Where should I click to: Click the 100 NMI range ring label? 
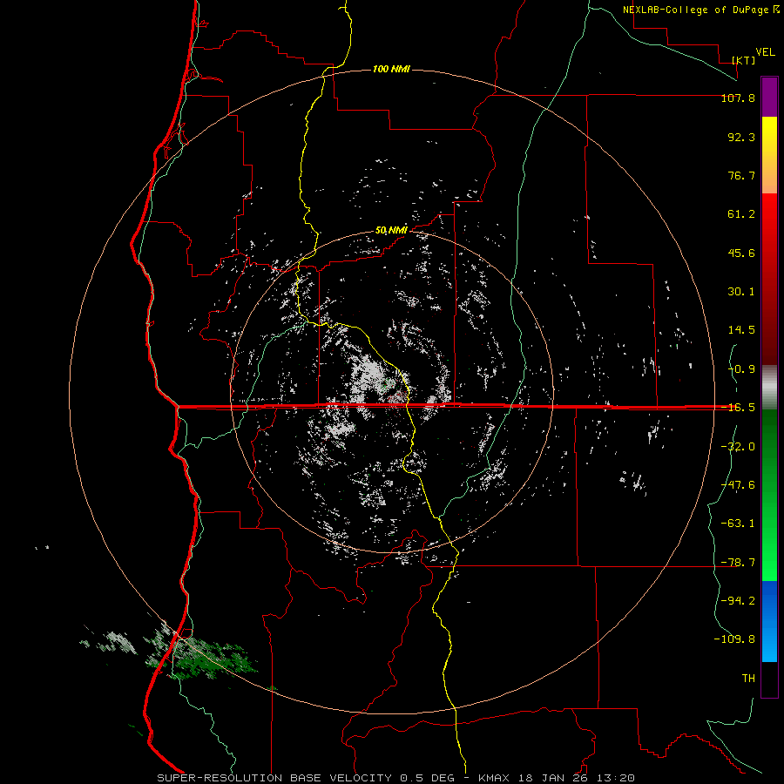click(391, 69)
